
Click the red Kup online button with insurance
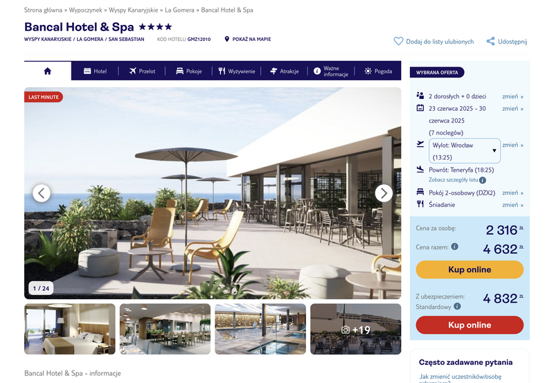470,325
